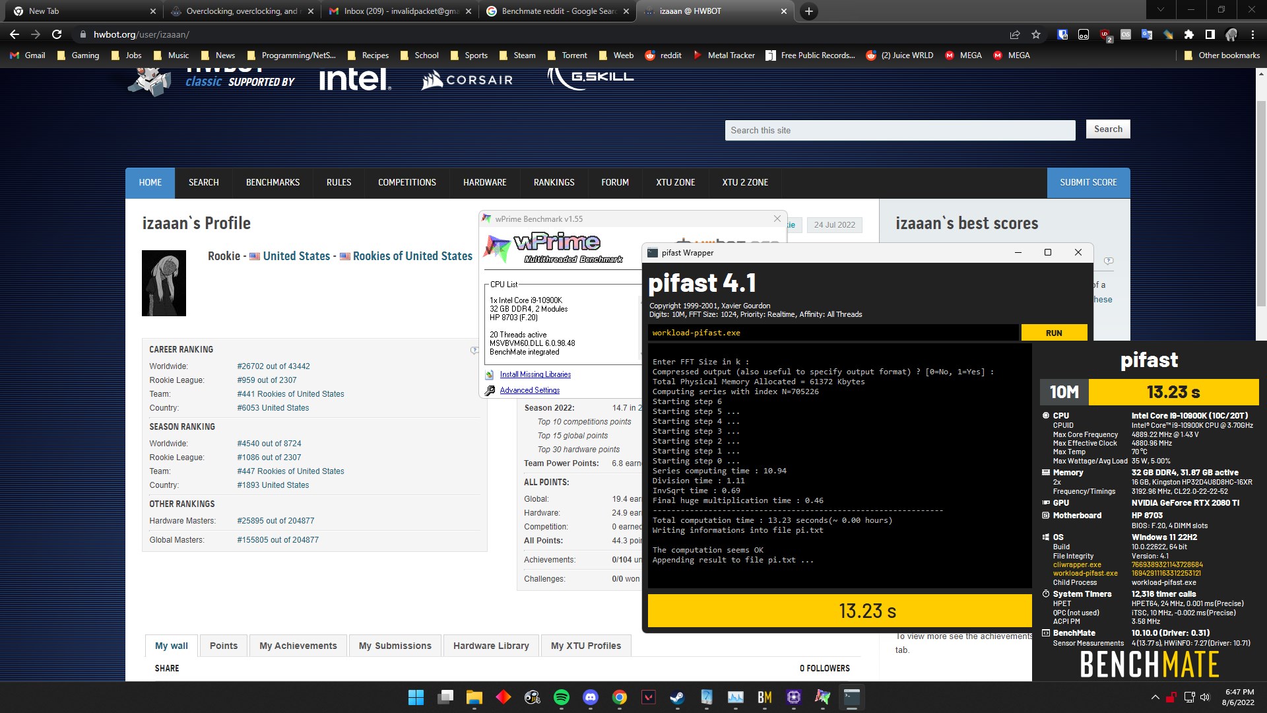Open the RULES menu item

coord(339,183)
